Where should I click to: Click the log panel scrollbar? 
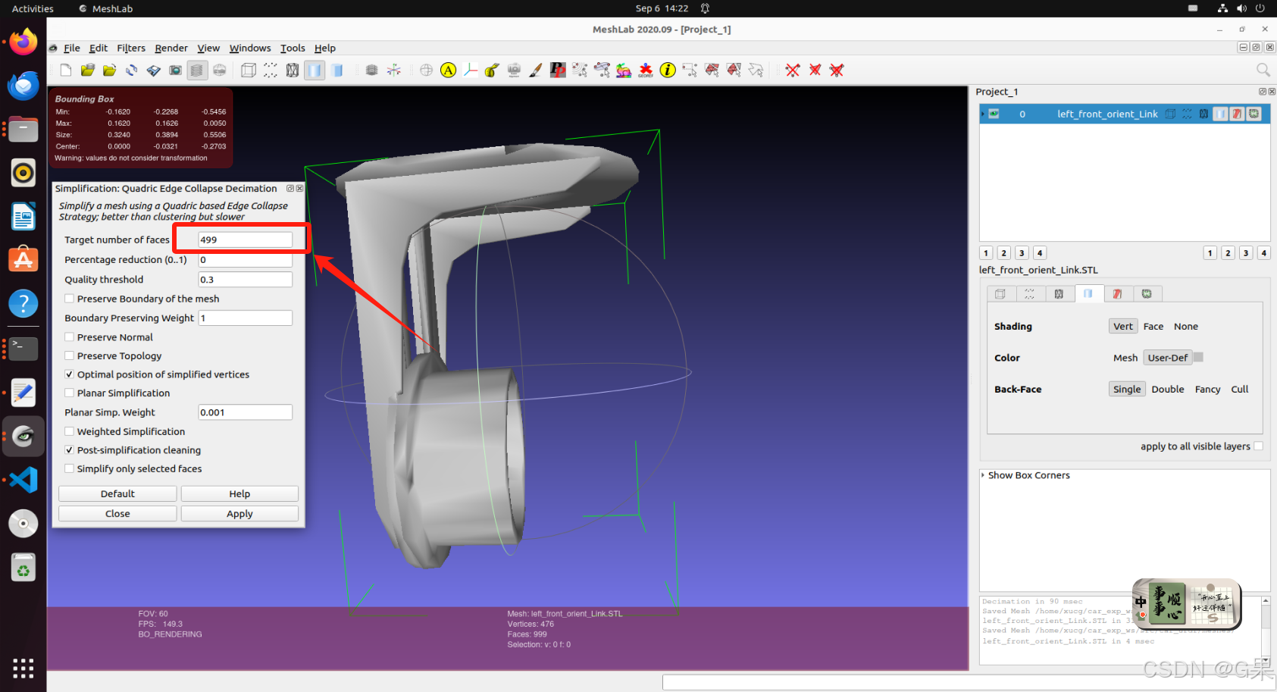1265,629
